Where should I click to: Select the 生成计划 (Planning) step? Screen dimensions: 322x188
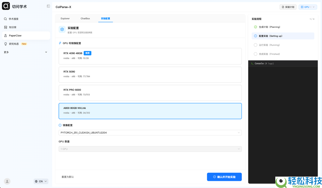pyautogui.click(x=283, y=27)
